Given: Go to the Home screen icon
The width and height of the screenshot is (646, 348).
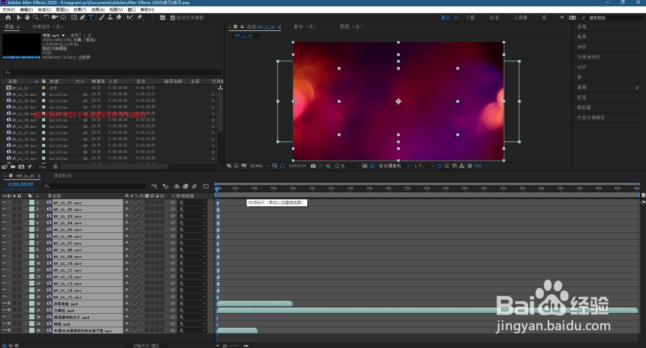Looking at the screenshot, I should (8, 18).
